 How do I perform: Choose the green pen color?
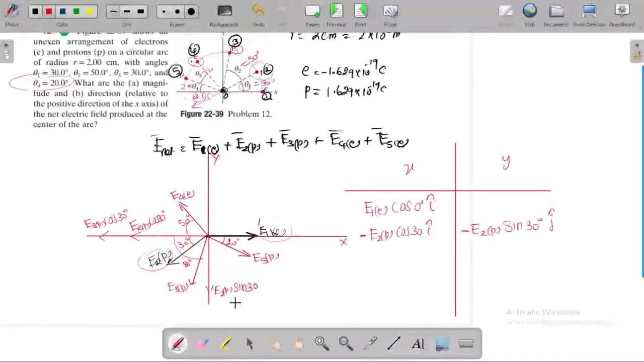coord(76,12)
